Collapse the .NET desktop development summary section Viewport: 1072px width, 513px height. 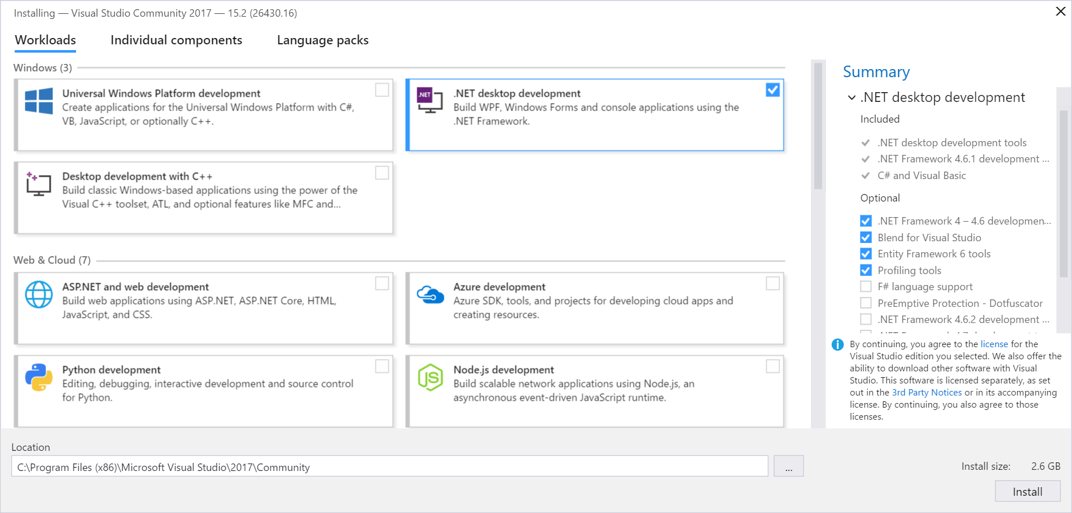[852, 98]
